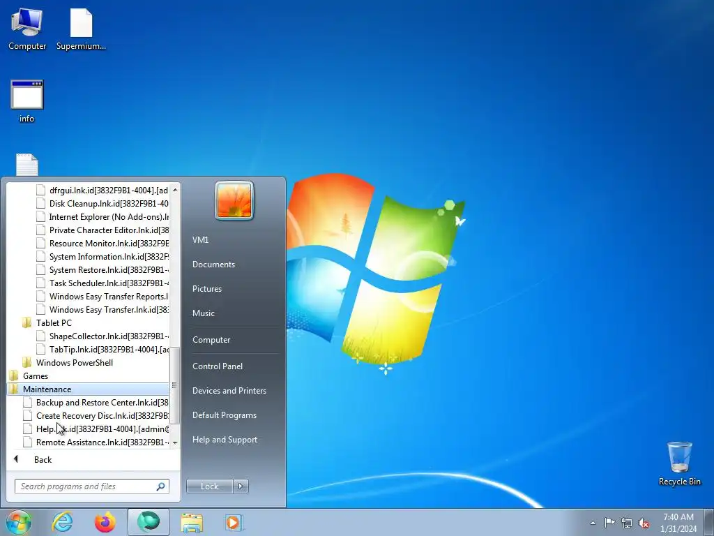
Task: Click the Lock button
Action: tap(209, 486)
